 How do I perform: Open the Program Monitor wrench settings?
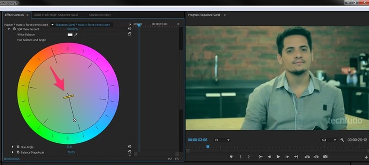(342, 140)
